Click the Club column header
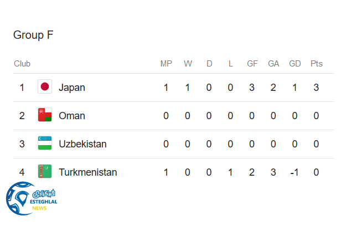Viewport: 346px width, 225px height. [22, 64]
